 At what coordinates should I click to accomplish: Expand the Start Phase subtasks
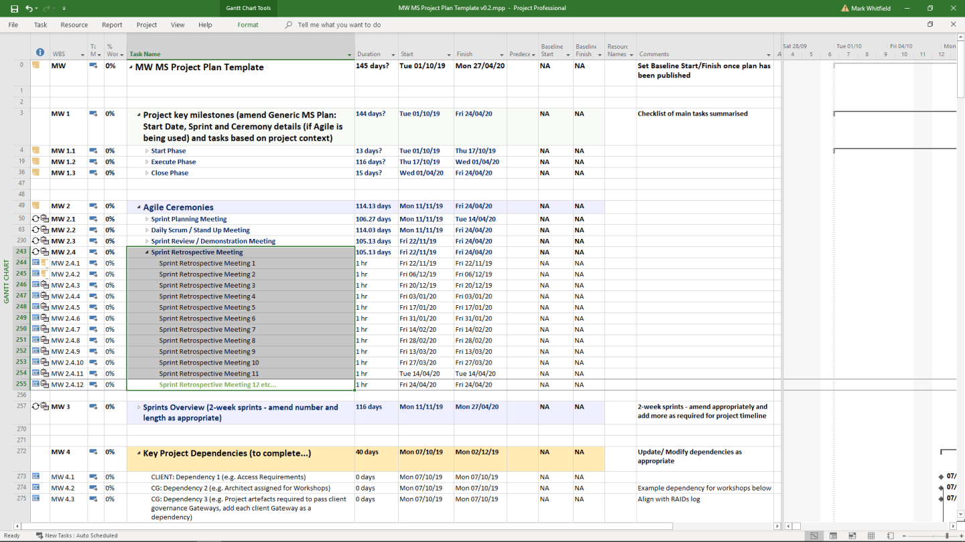coord(147,151)
